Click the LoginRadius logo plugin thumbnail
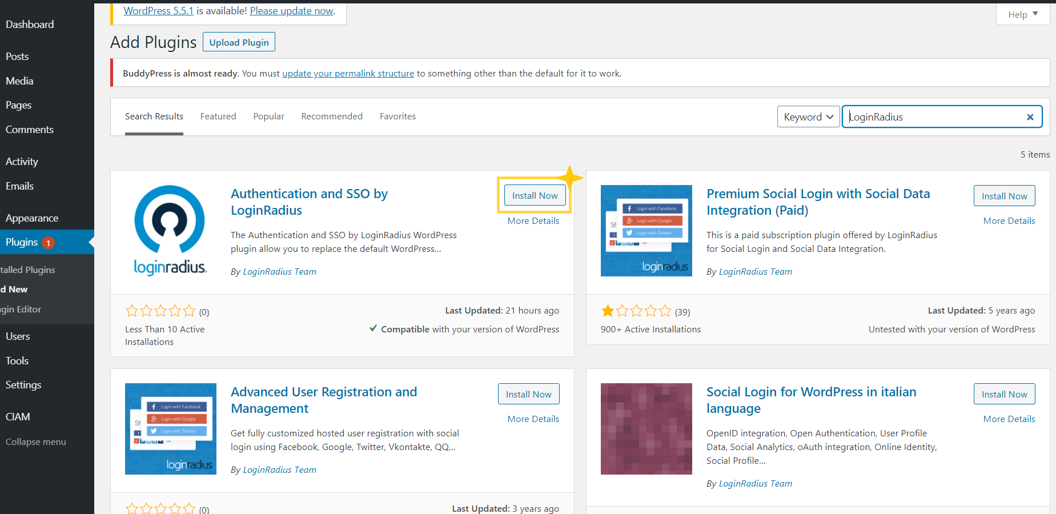 pos(170,231)
